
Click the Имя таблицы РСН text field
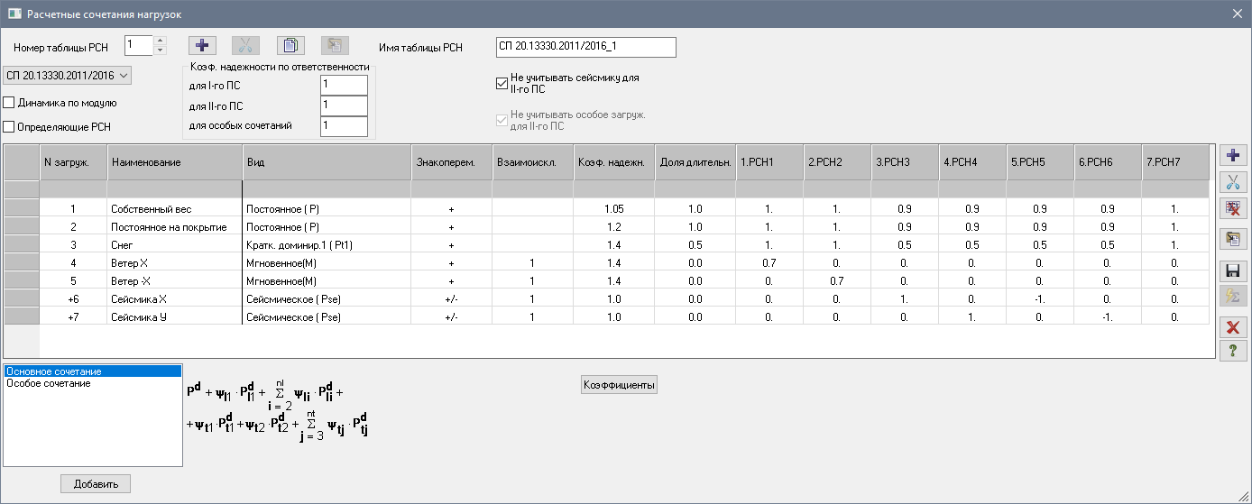(x=585, y=47)
